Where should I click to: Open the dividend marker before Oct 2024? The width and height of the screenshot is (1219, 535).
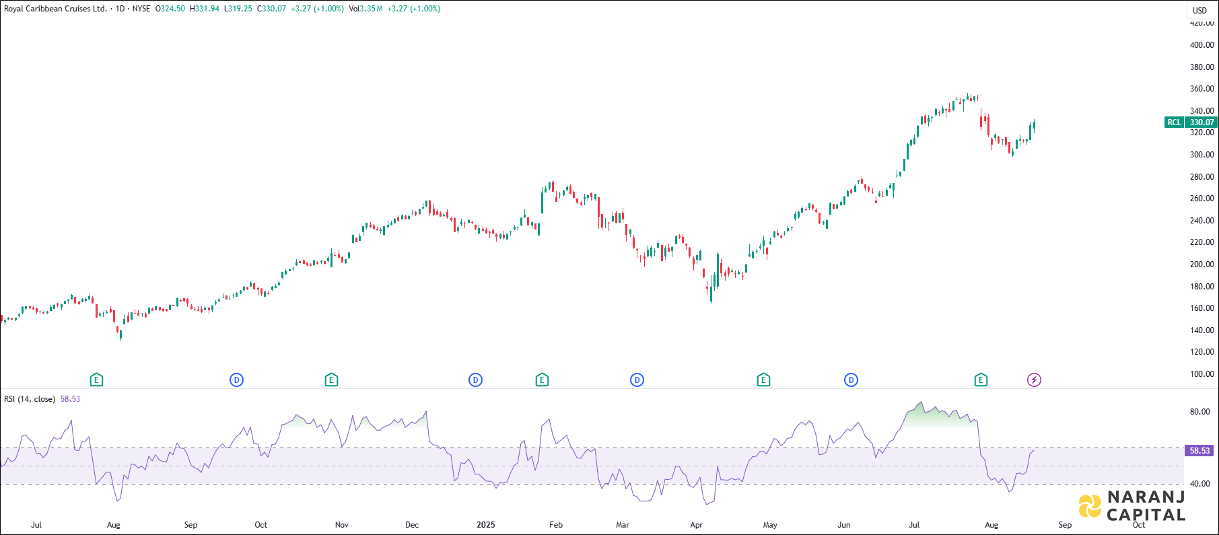[x=236, y=380]
